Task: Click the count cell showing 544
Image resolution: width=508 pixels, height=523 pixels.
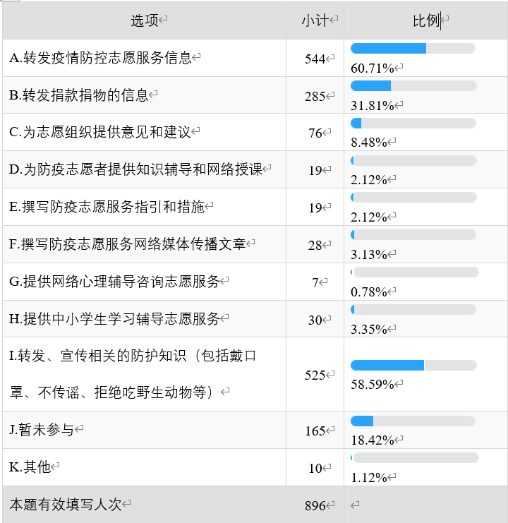Action: tap(315, 59)
